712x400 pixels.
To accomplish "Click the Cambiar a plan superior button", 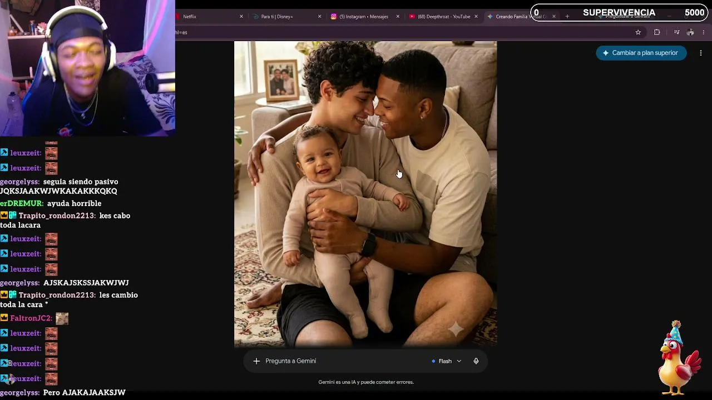I will pos(641,53).
